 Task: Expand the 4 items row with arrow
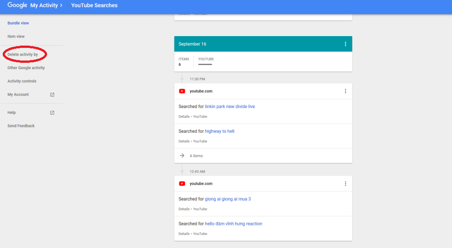(263, 156)
